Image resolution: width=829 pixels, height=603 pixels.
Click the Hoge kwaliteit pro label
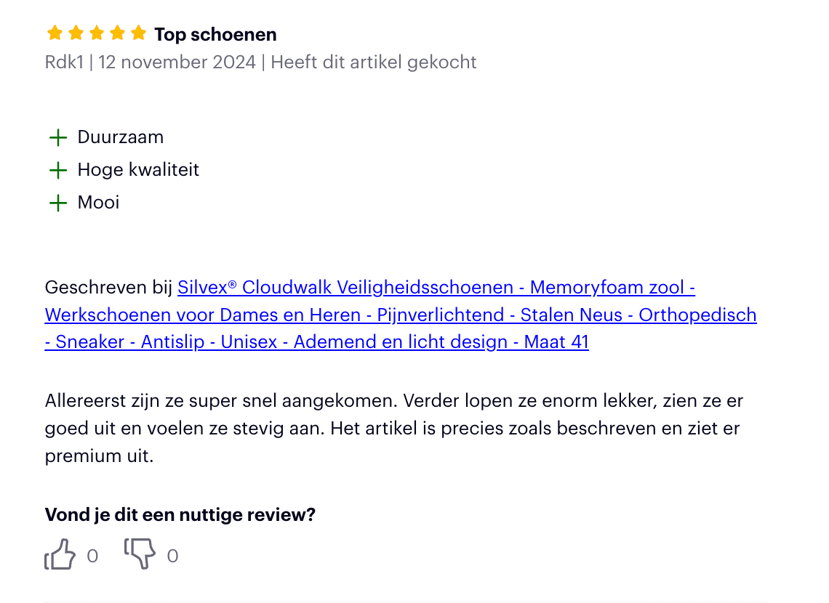[x=138, y=170]
